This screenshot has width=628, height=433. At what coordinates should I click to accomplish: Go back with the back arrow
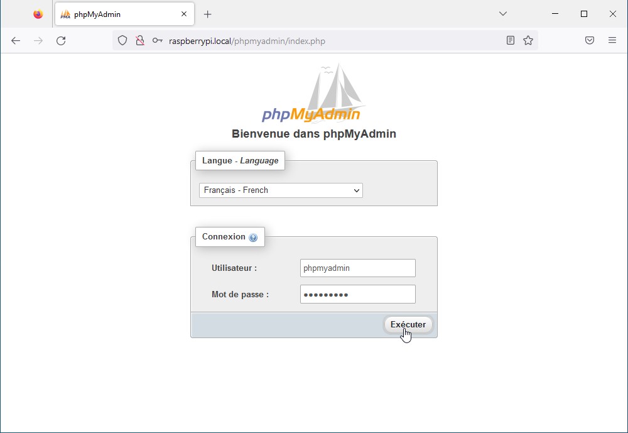coord(16,40)
